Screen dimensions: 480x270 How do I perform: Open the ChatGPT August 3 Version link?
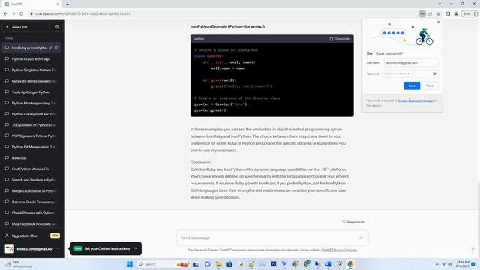click(x=339, y=250)
